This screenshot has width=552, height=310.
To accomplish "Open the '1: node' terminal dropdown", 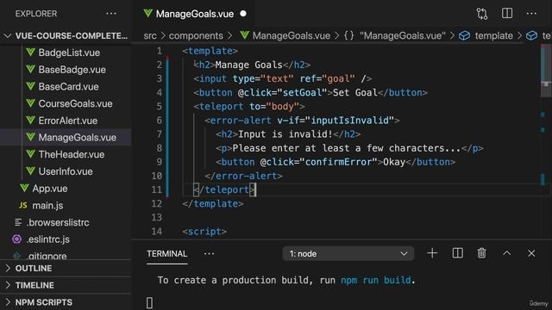I will coord(348,253).
